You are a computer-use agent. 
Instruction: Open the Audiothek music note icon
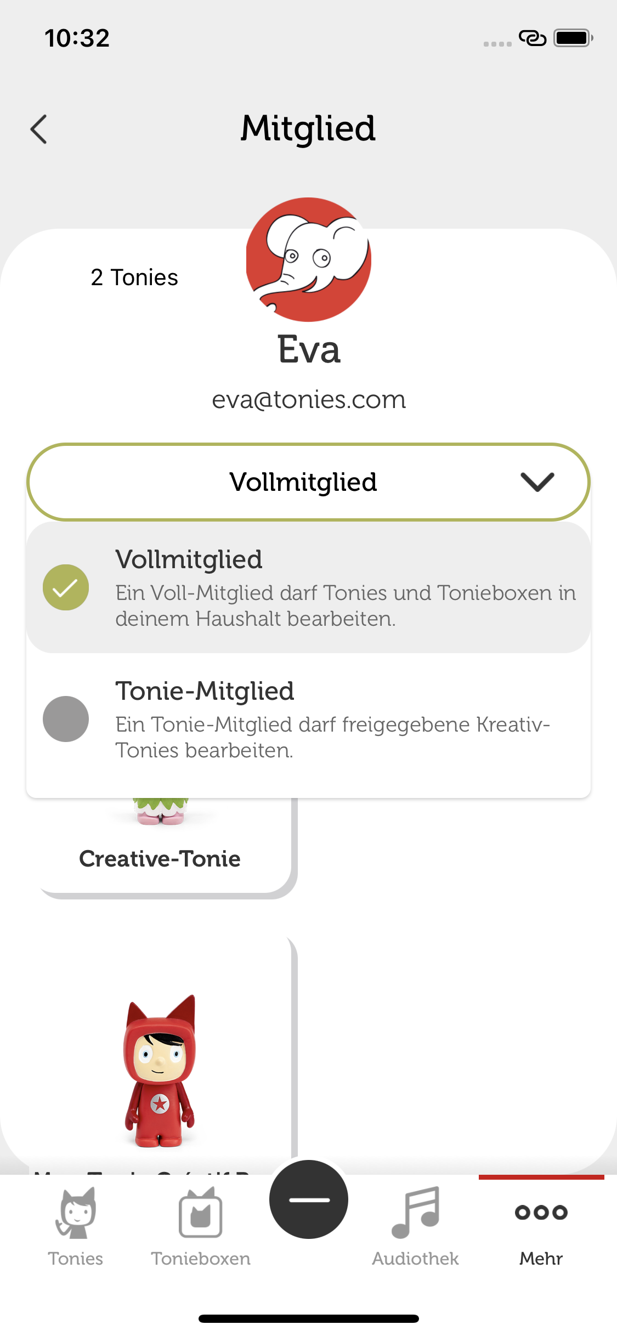click(415, 1213)
